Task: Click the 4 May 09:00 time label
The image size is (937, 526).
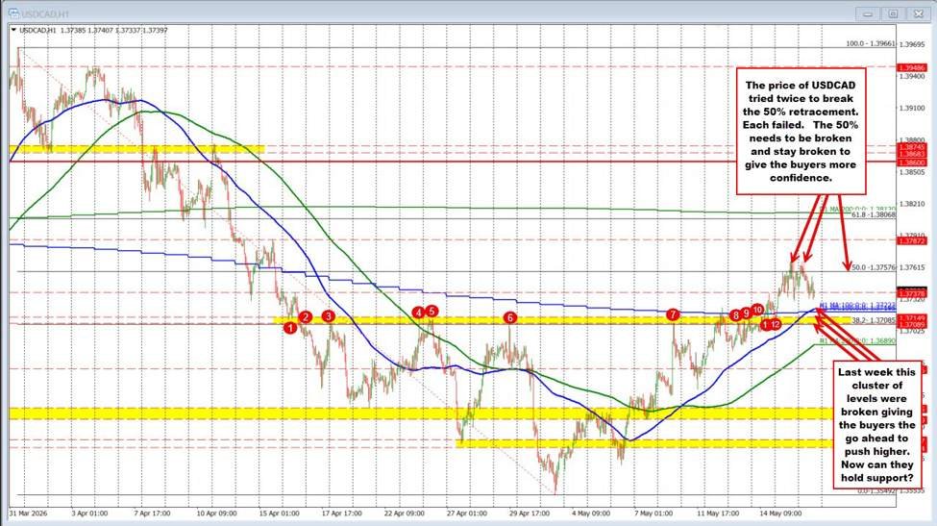Action: pos(591,513)
